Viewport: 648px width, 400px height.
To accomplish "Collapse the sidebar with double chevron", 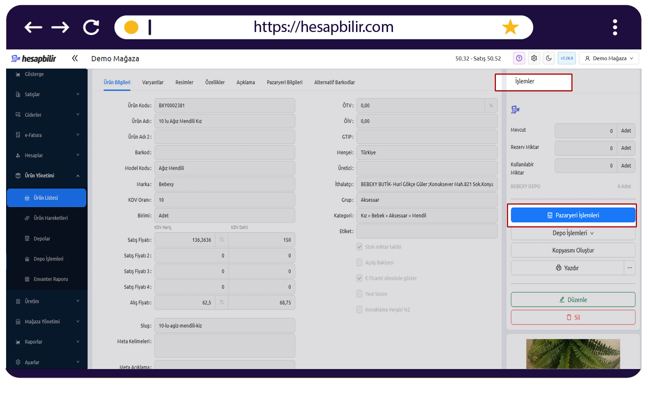I will pos(75,58).
